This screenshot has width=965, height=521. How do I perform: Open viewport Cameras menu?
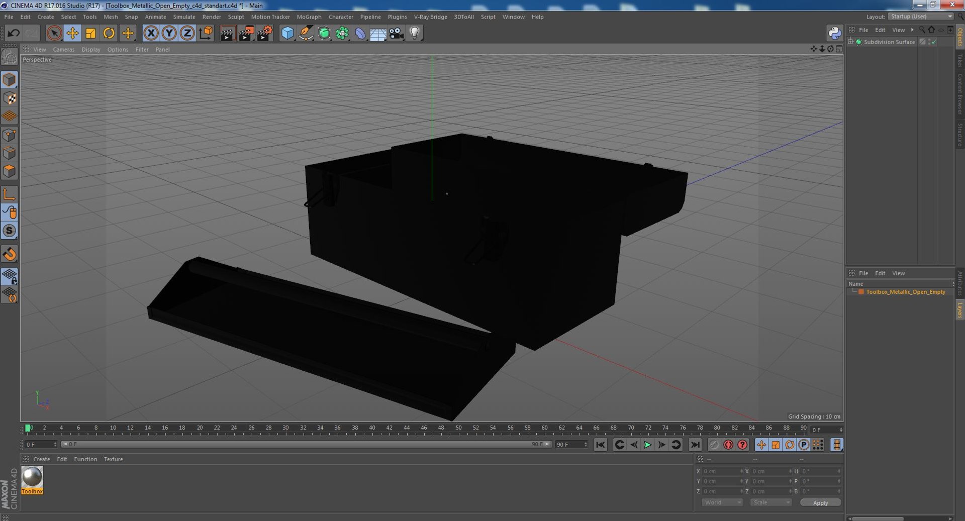click(63, 49)
